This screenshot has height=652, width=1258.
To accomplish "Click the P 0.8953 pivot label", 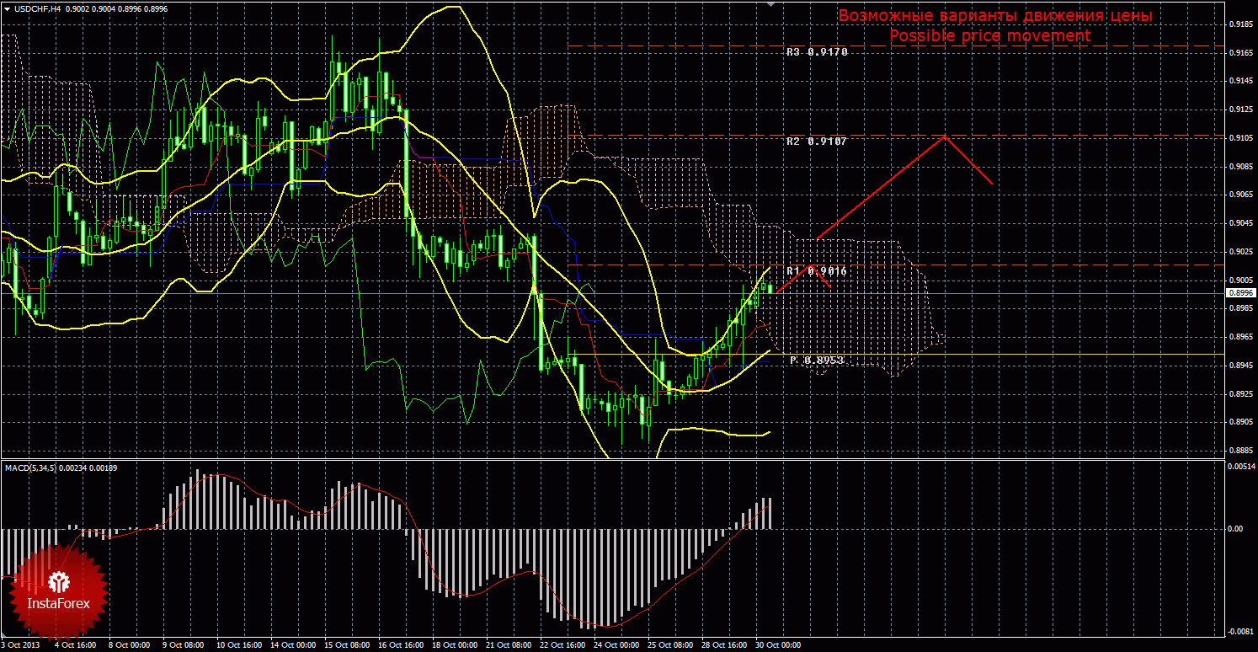I will [x=817, y=361].
